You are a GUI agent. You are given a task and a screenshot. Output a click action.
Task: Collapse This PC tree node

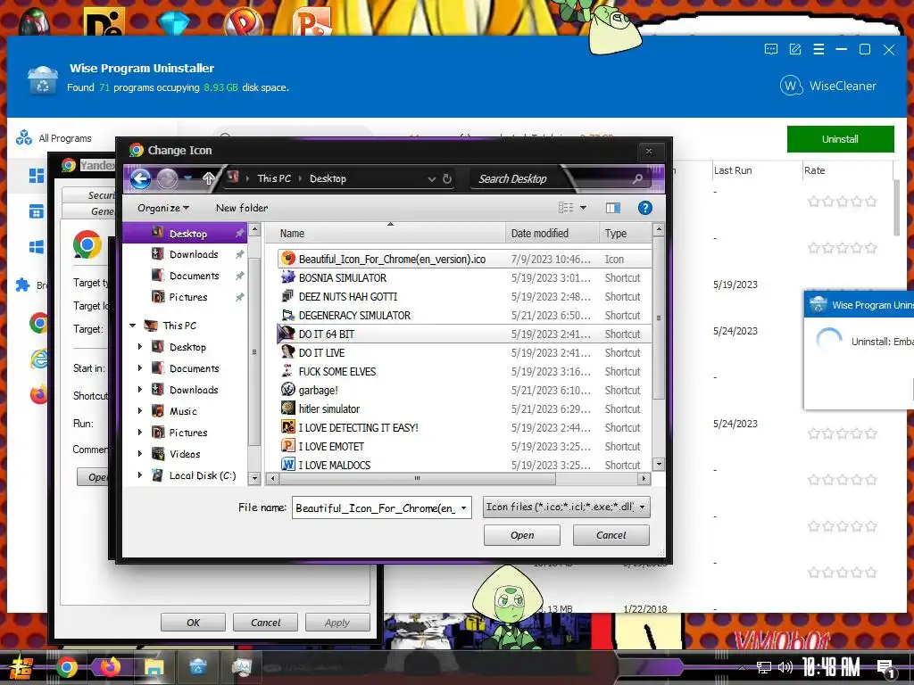pos(133,326)
